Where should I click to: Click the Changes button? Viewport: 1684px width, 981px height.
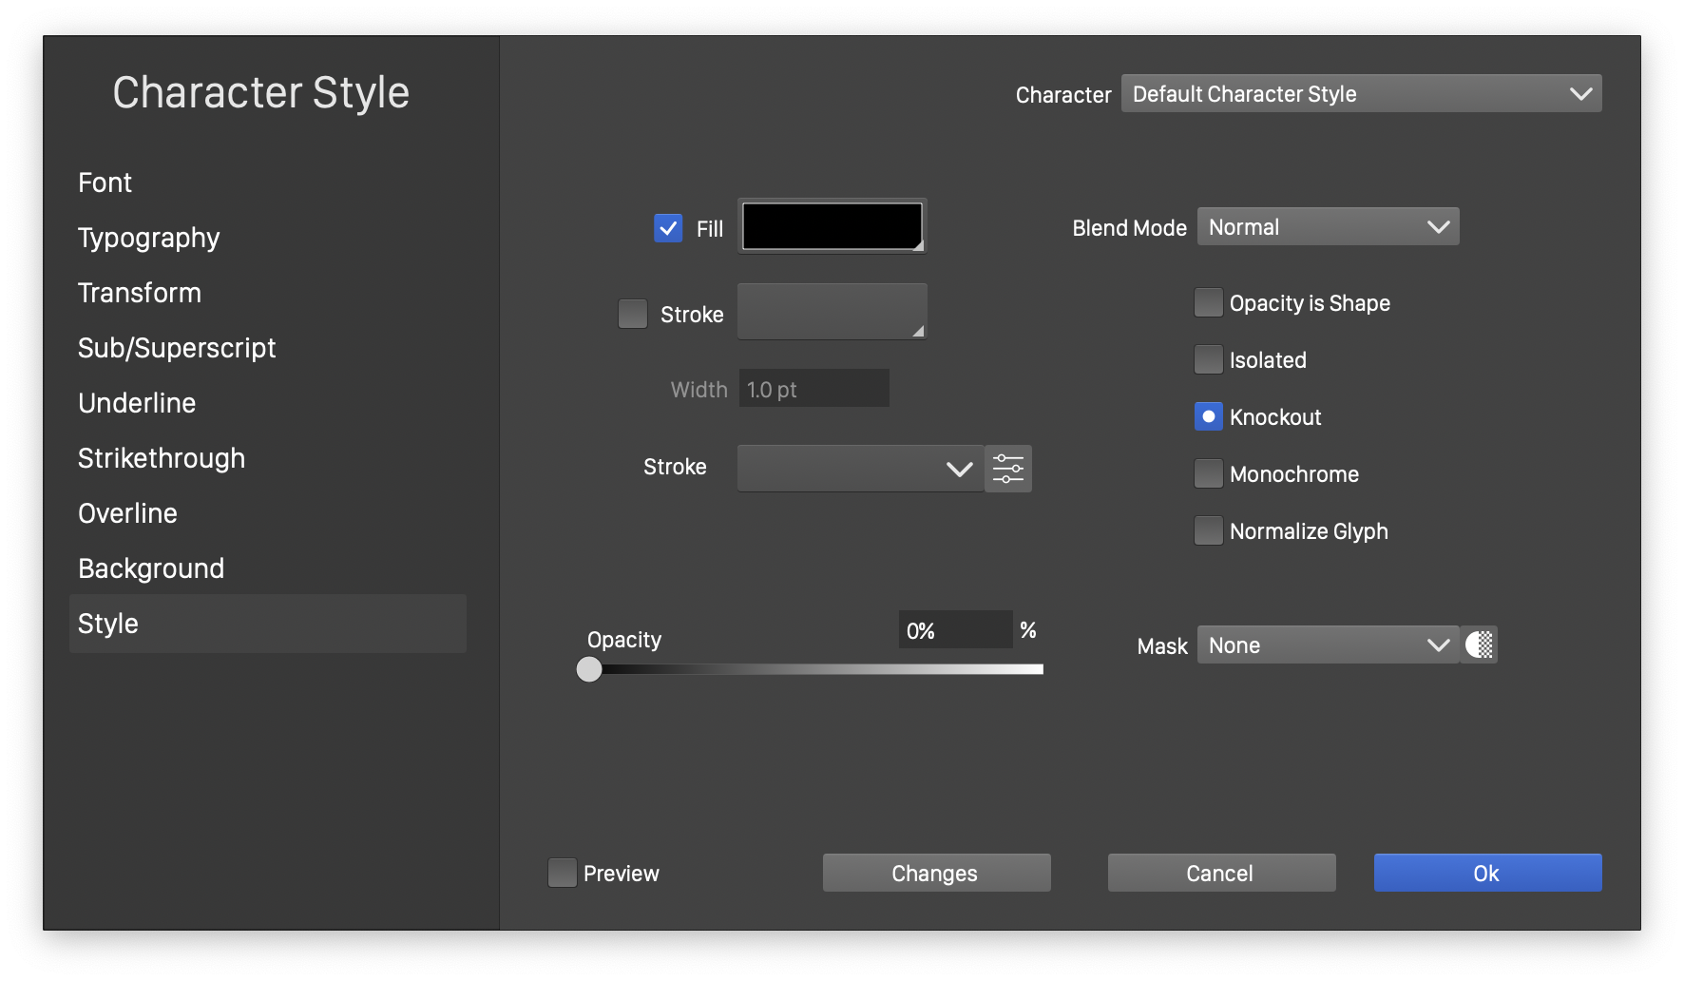coord(936,873)
